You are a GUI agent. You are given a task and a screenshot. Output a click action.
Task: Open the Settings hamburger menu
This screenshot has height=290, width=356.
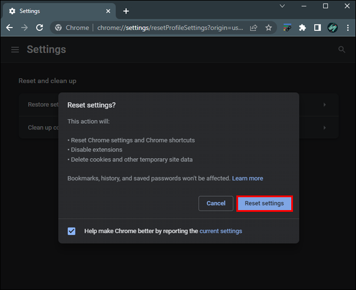(15, 50)
